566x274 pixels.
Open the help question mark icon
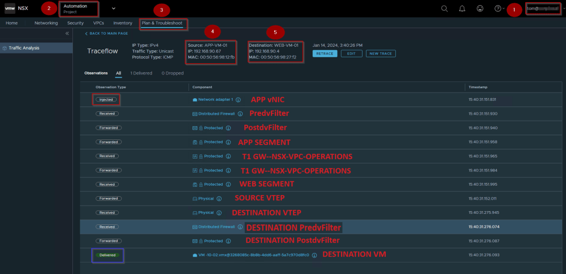click(x=498, y=9)
